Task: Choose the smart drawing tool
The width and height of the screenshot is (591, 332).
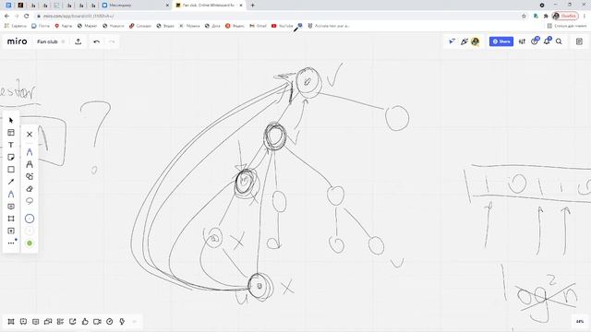Action: [x=30, y=176]
